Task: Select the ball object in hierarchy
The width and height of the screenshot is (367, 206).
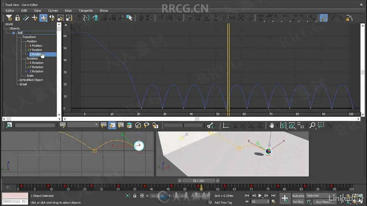Action: point(20,33)
